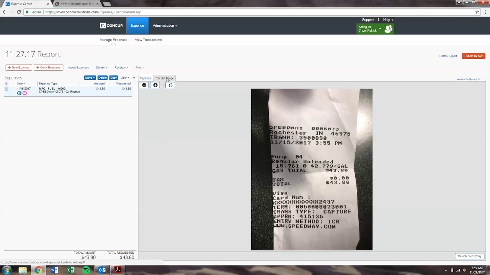Expand the Receipts menu
The width and height of the screenshot is (490, 275).
(121, 68)
